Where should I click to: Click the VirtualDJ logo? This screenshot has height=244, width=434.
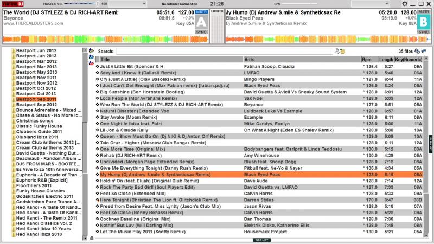pyautogui.click(x=12, y=4)
